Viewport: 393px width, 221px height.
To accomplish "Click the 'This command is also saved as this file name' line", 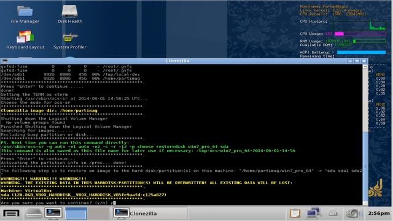I will point(148,150).
